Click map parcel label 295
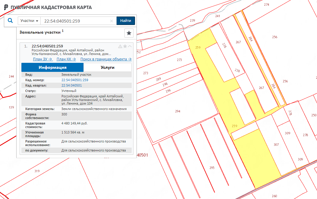The width and height of the screenshot is (317, 199). (x=212, y=167)
